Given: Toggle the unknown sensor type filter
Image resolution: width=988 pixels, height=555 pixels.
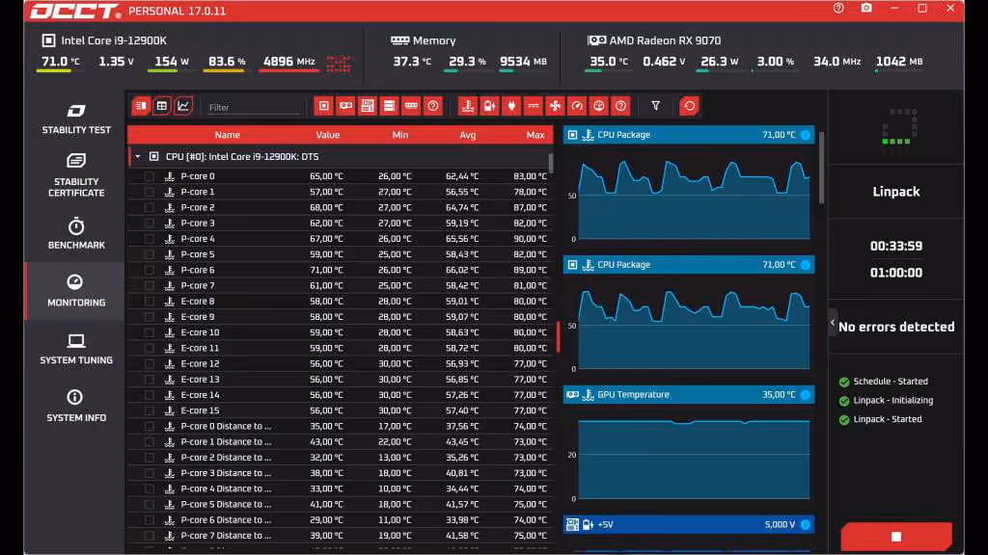Looking at the screenshot, I should [x=620, y=106].
